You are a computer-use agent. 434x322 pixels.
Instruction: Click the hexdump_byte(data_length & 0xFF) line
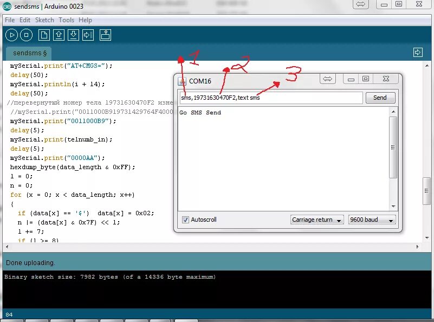73,167
